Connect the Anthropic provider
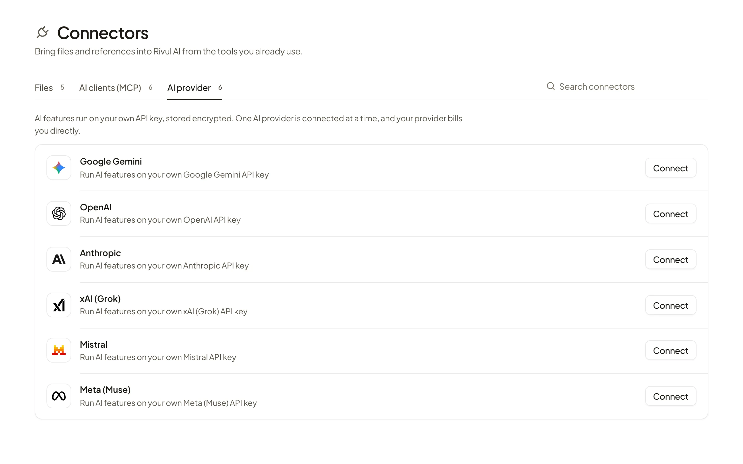The width and height of the screenshot is (743, 464). (671, 260)
